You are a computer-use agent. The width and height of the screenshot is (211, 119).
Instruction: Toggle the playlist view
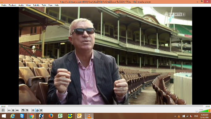(33, 110)
